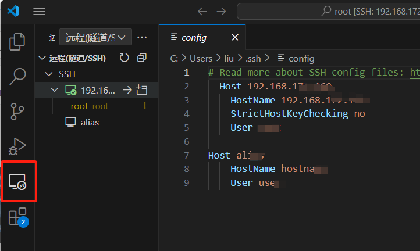Click C: in the breadcrumb path

174,58
